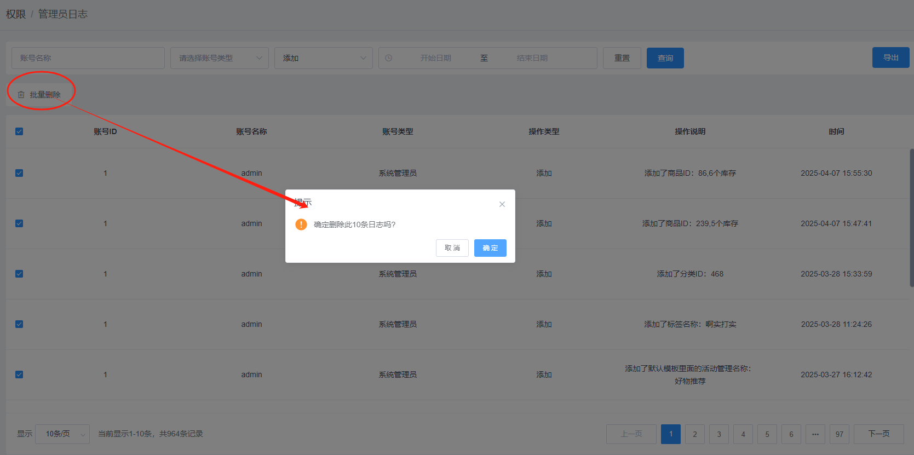The height and width of the screenshot is (455, 914).
Task: Go to page 2 in pagination
Action: 694,434
